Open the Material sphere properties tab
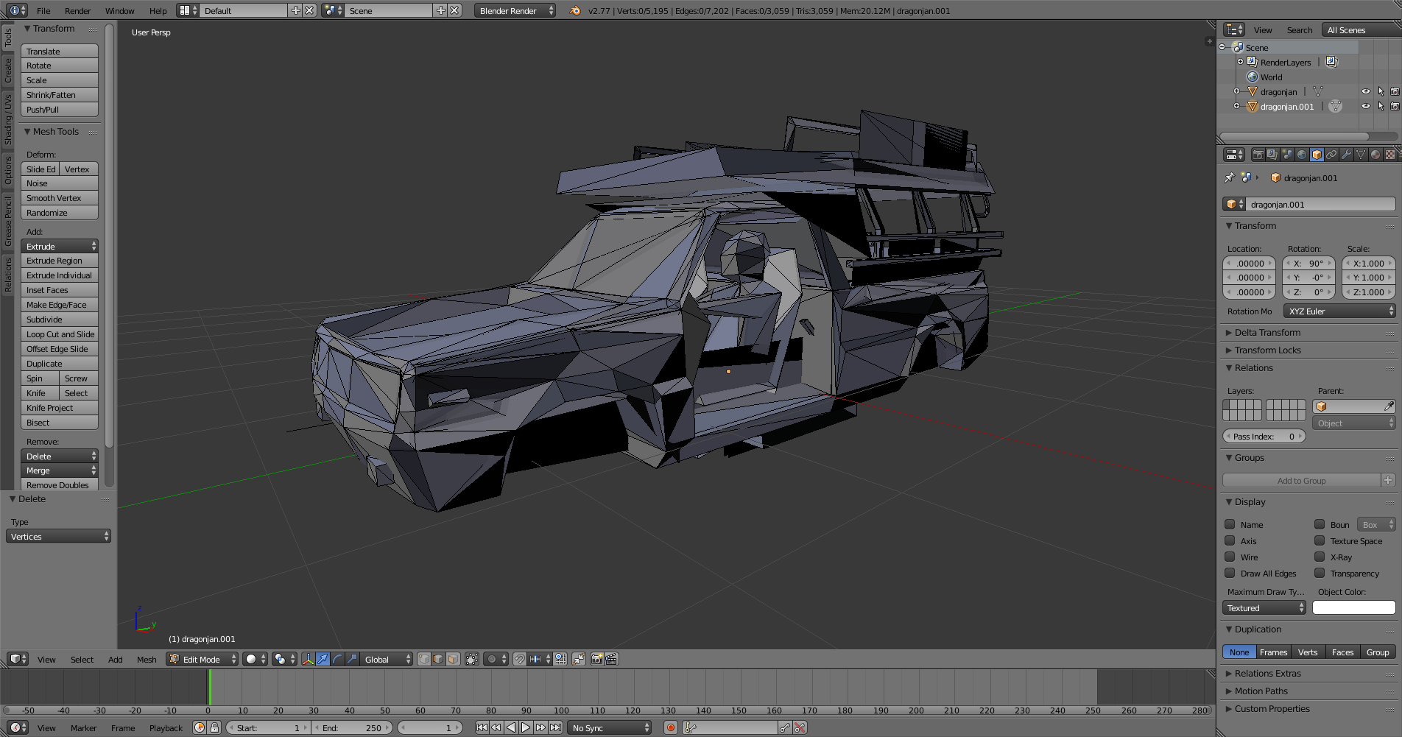 [x=1375, y=155]
